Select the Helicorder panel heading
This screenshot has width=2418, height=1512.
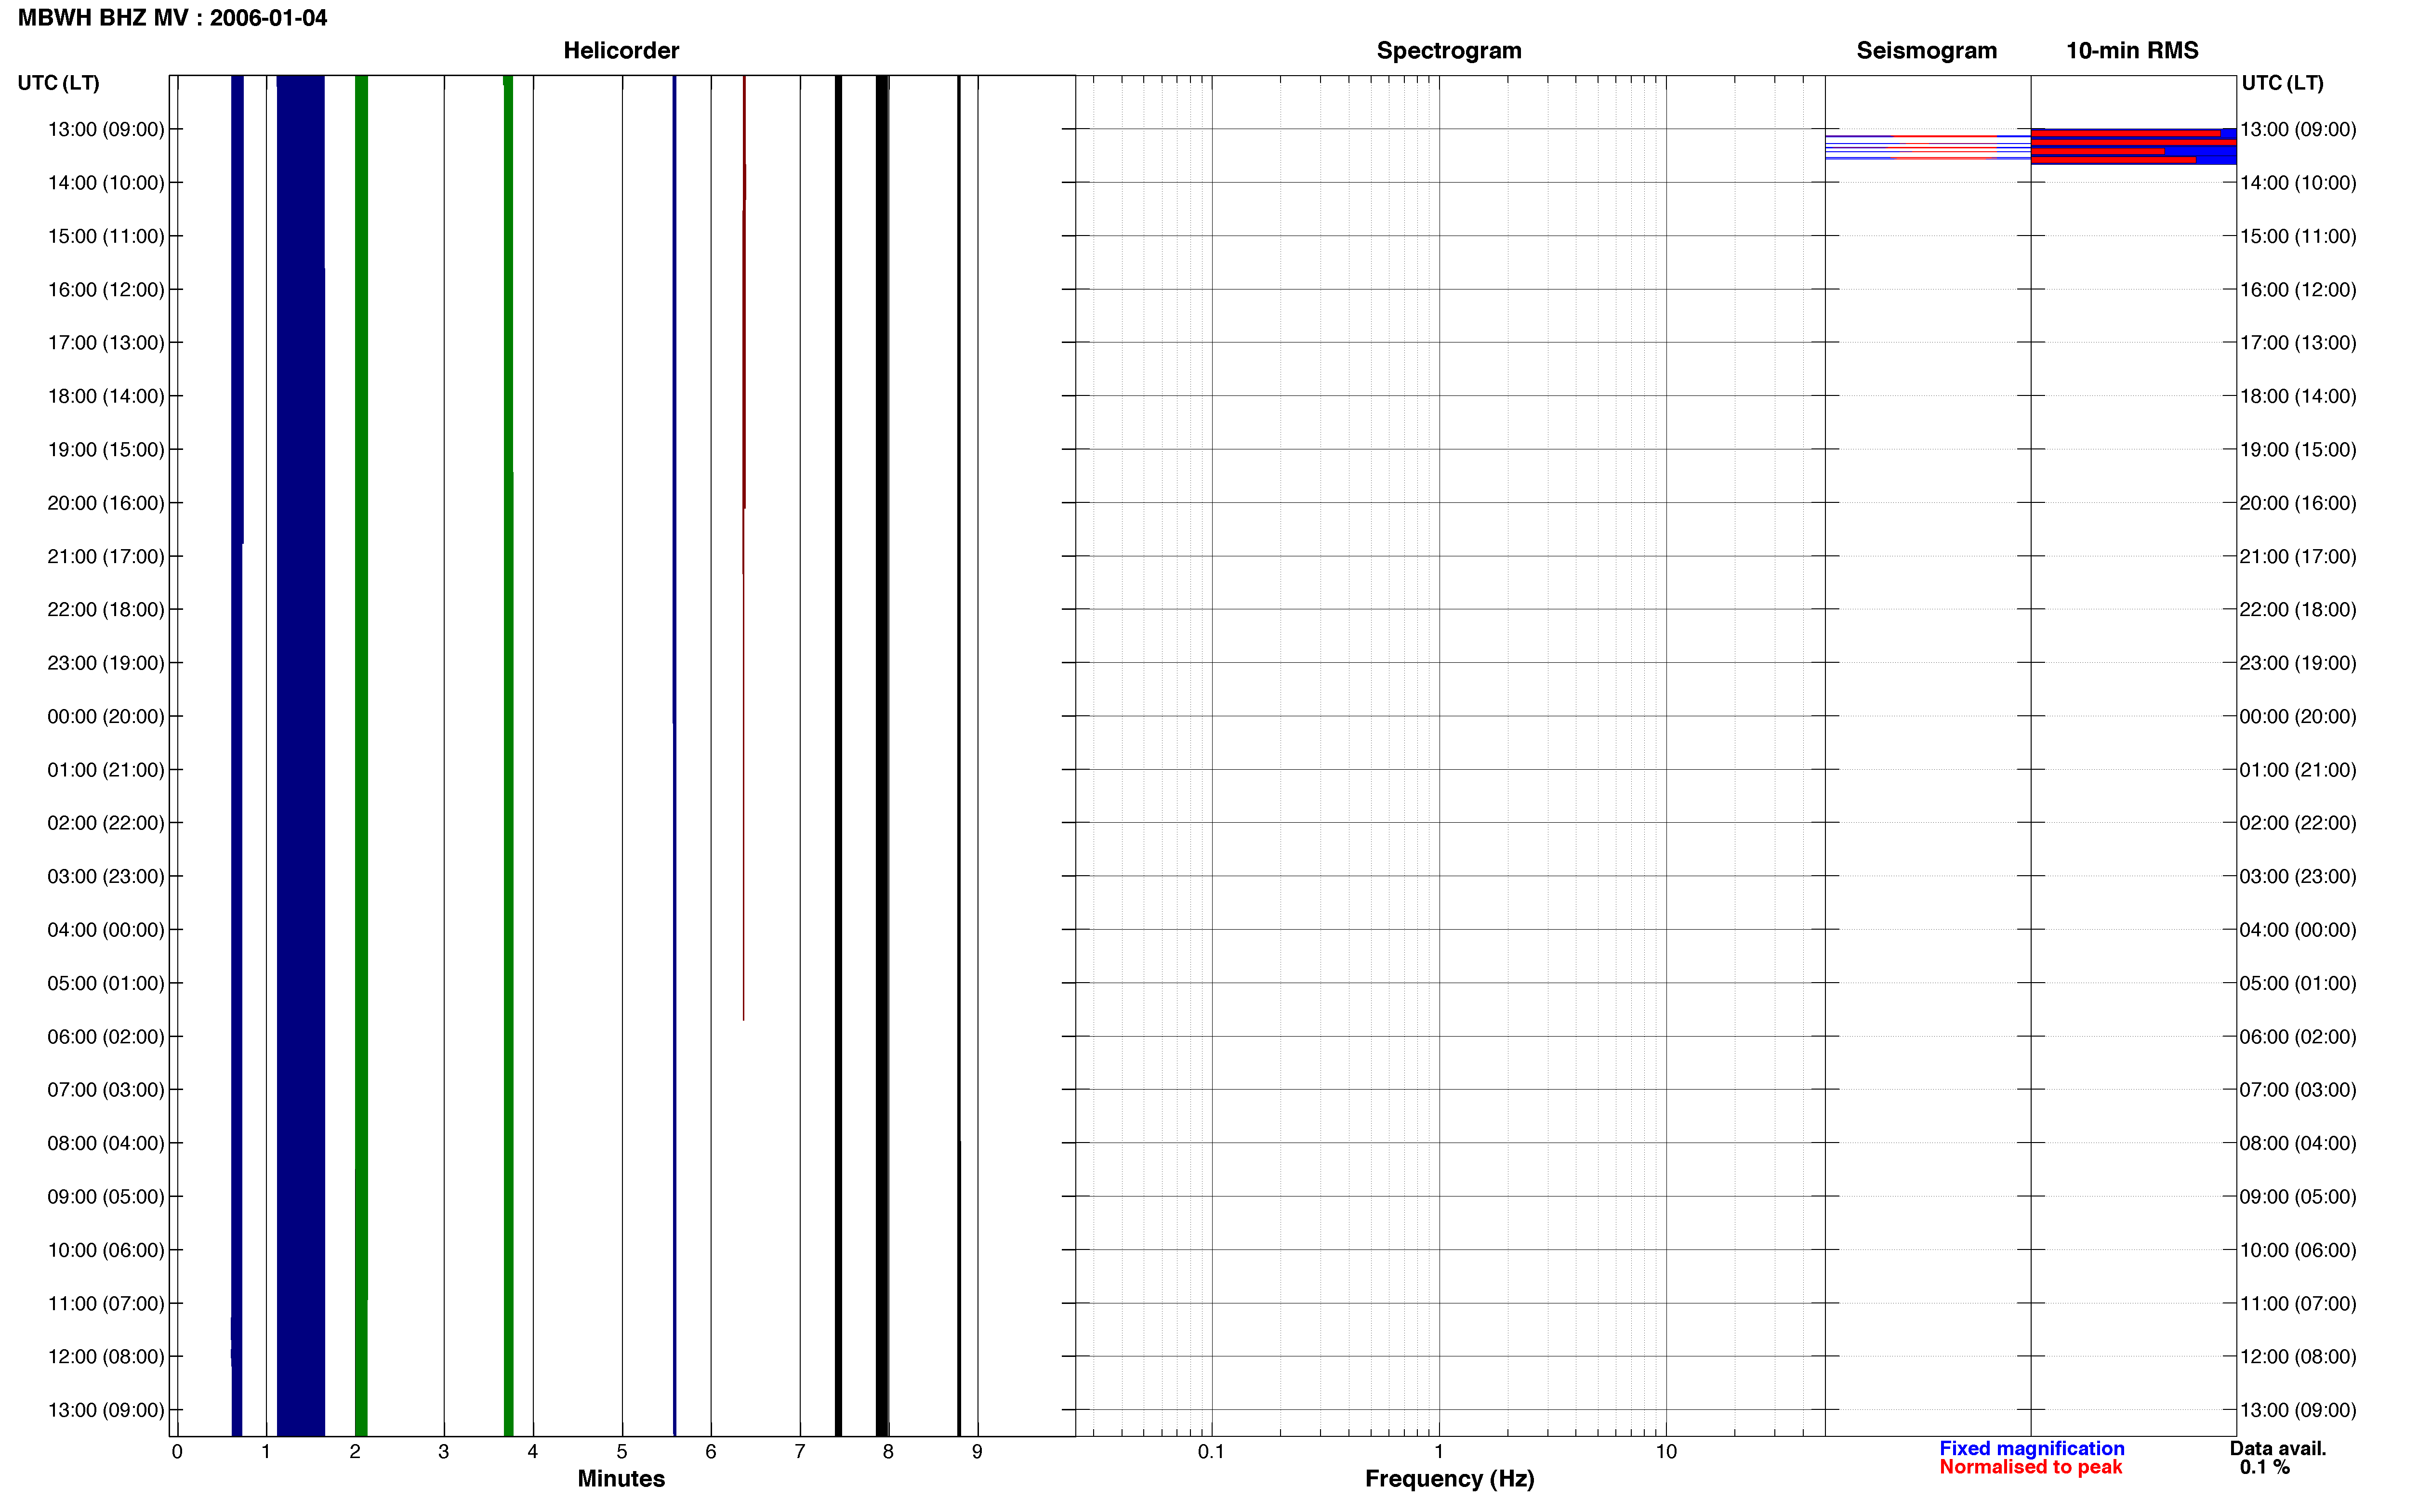pos(621,50)
